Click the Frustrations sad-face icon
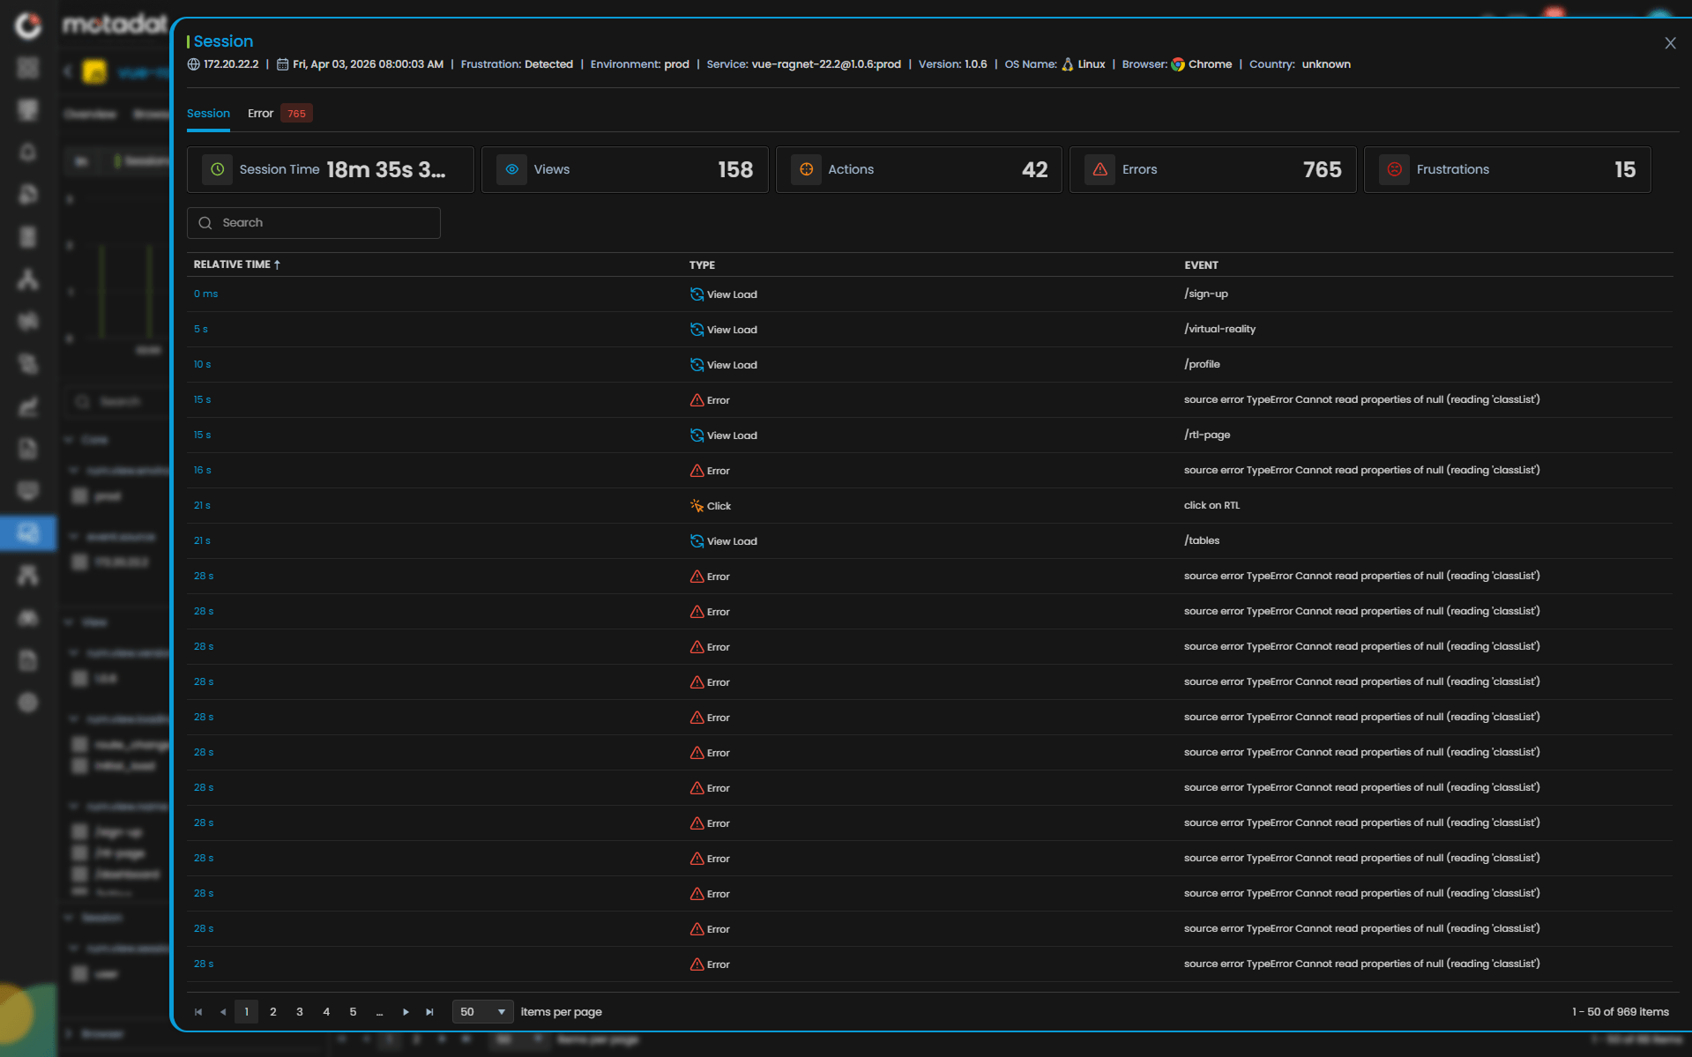 1394,169
